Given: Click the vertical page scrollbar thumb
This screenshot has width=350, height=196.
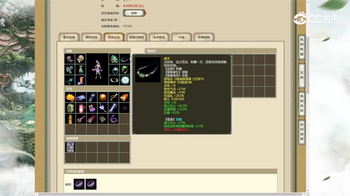Looking at the screenshot, I should click(308, 65).
